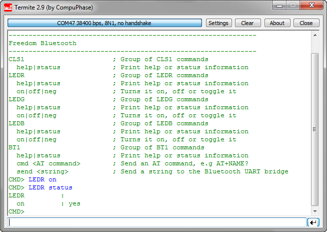Image resolution: width=327 pixels, height=232 pixels.
Task: Click the "LEDR status" command line
Action: tap(50, 187)
